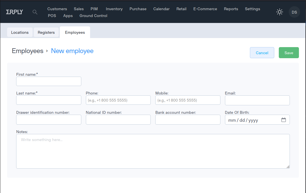Open the Date Of Birth calendar picker

point(284,120)
